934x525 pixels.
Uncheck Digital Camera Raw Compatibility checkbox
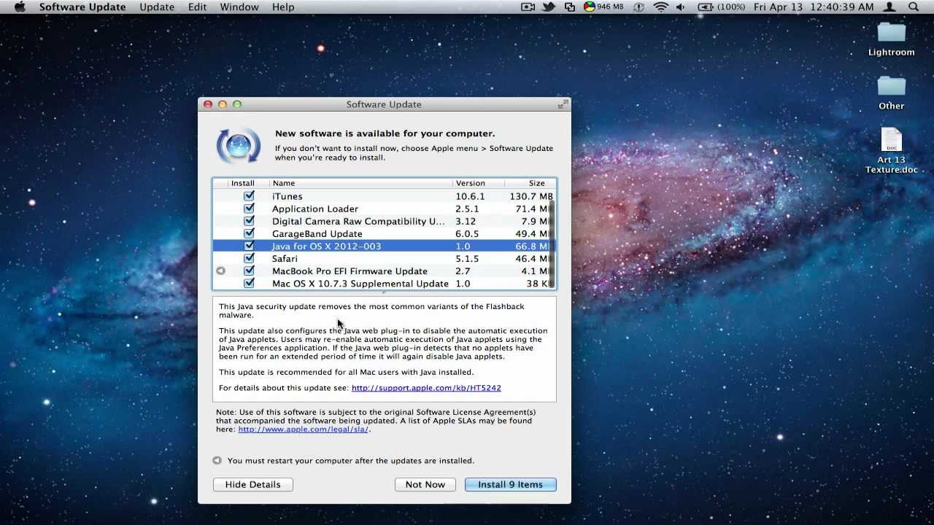click(x=249, y=220)
